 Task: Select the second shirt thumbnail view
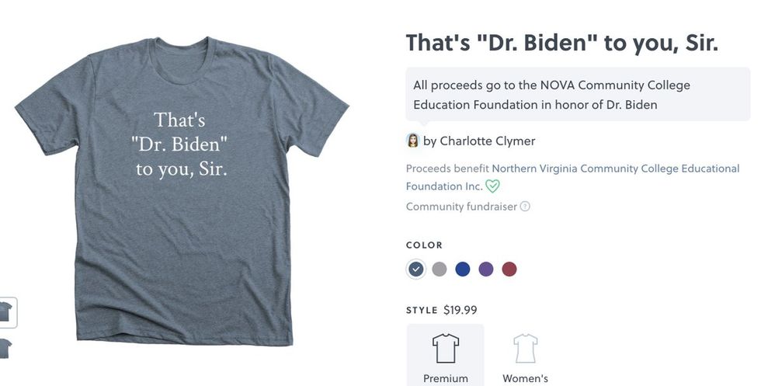click(6, 346)
